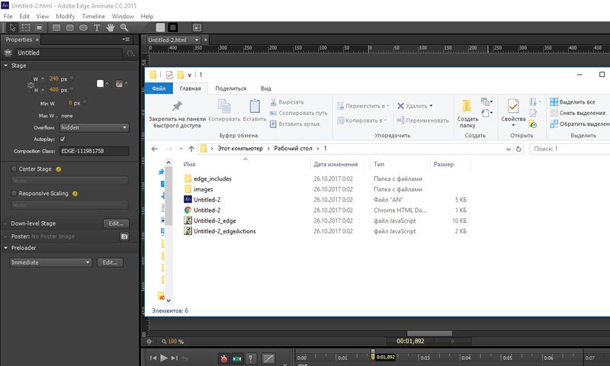Click Edit button next to Preloader dropdown
The image size is (610, 366).
110,262
